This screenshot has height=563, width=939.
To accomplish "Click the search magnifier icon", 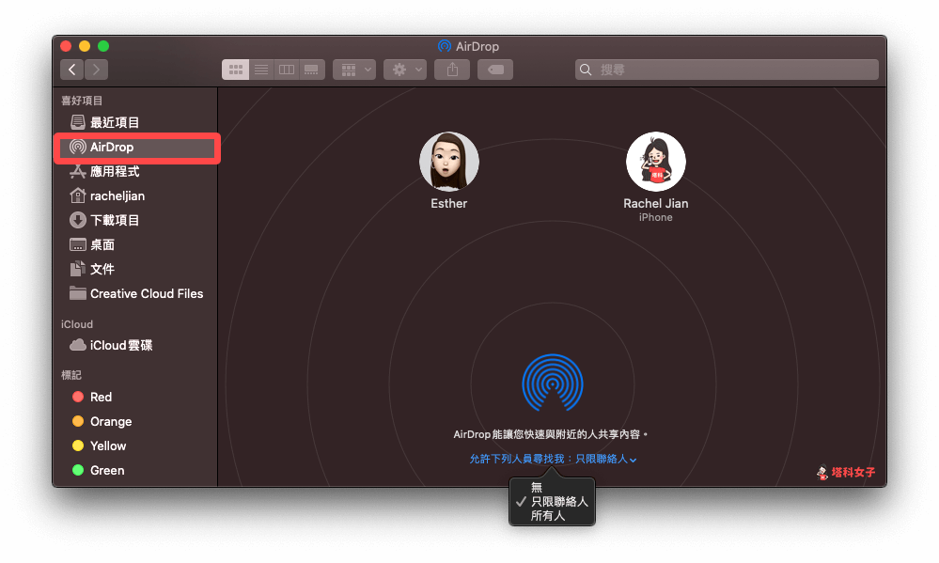I will pos(586,70).
